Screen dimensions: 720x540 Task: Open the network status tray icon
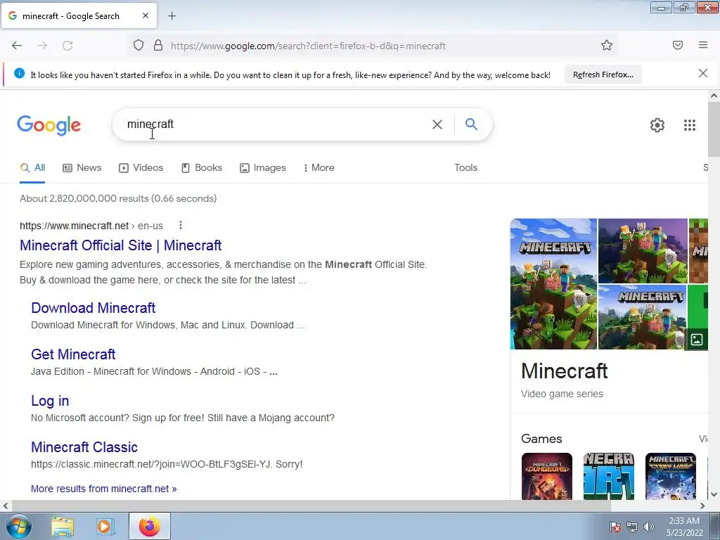(632, 527)
